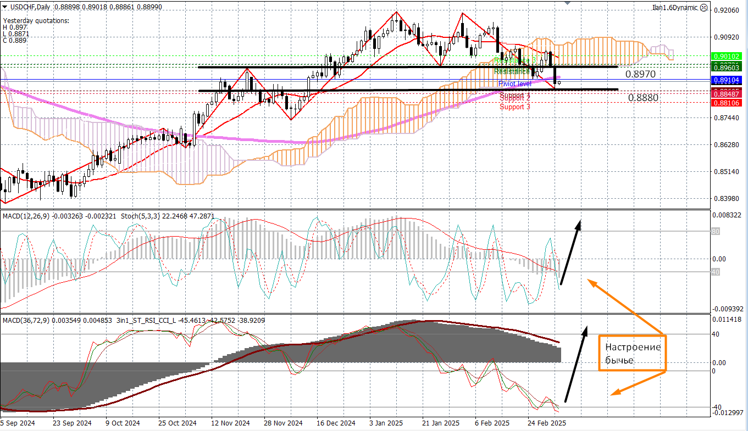Viewport: 748px width, 431px height.
Task: Click the L 0.8871 quotation line
Action: click(16, 33)
